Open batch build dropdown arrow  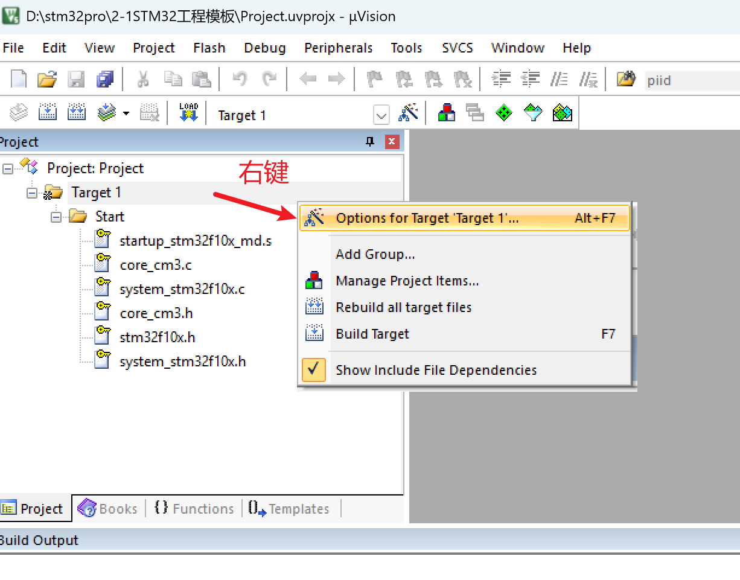tap(126, 113)
